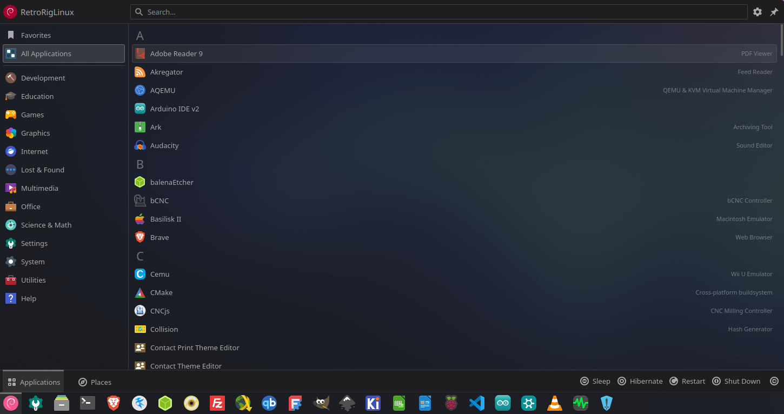The width and height of the screenshot is (784, 414).
Task: Switch to the Places tab
Action: pos(95,382)
